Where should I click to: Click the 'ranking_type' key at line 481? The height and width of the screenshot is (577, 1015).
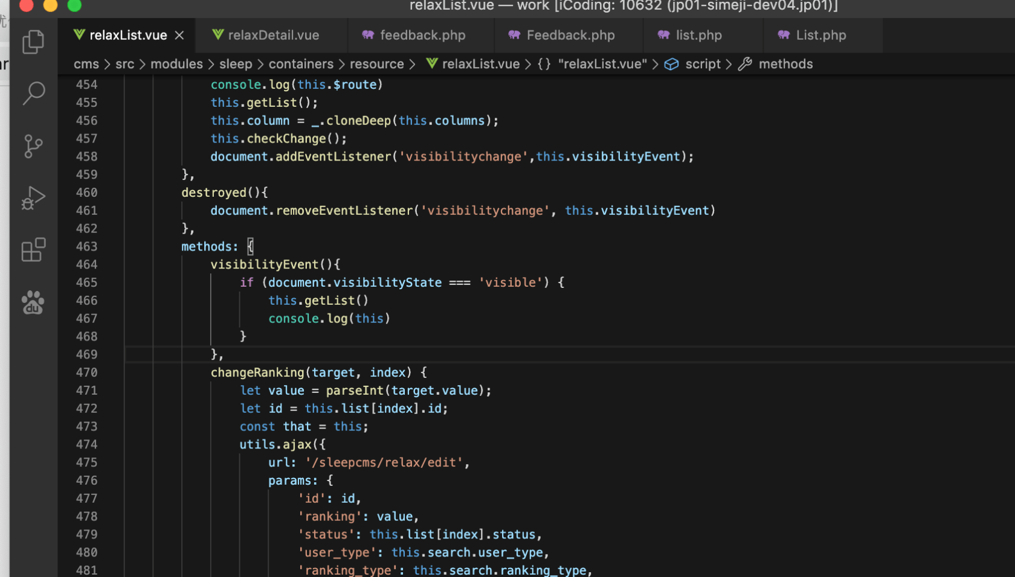(348, 570)
